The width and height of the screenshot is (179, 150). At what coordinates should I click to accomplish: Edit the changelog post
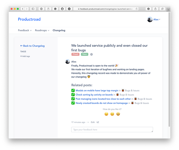93,122
